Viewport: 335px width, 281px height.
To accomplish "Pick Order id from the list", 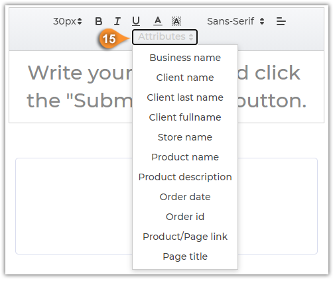I will (185, 217).
